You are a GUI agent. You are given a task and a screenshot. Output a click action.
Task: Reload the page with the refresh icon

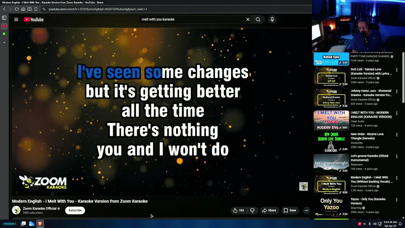(17, 9)
